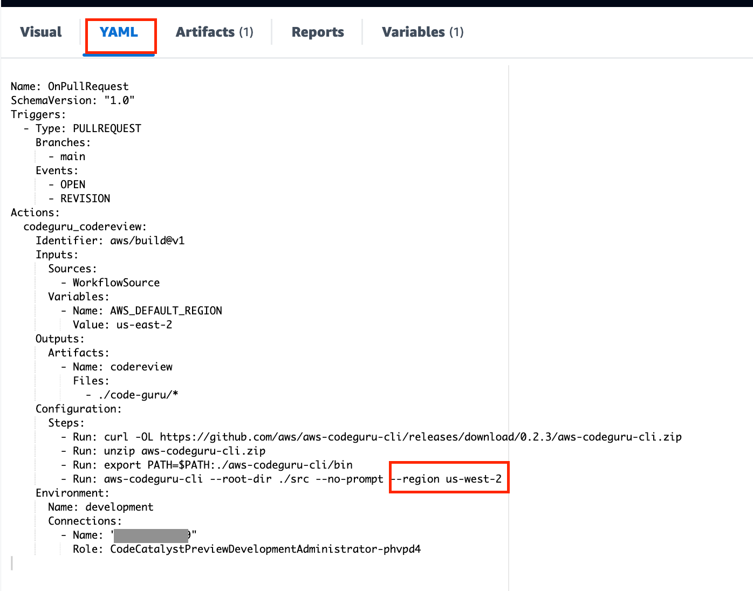Click the "Configuration:" key

click(x=79, y=409)
